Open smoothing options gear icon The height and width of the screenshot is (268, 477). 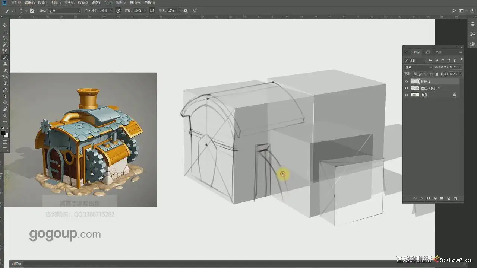click(x=186, y=10)
